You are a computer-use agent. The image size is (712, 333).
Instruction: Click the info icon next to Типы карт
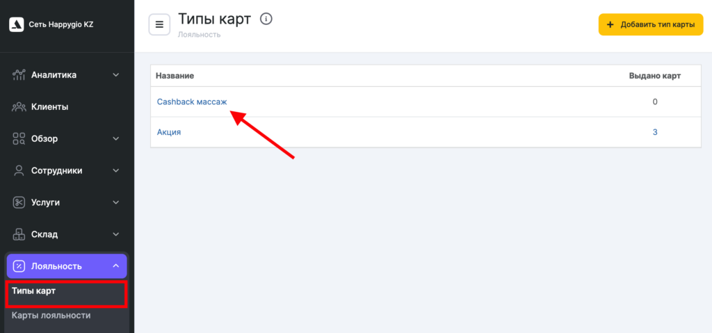pyautogui.click(x=266, y=19)
